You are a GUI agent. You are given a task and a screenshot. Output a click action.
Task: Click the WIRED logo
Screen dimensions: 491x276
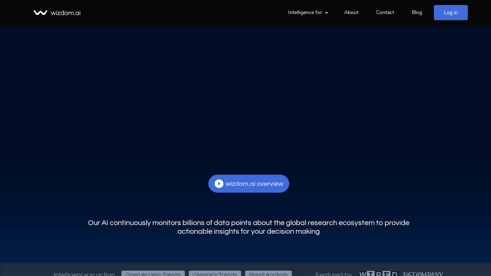[378, 274]
